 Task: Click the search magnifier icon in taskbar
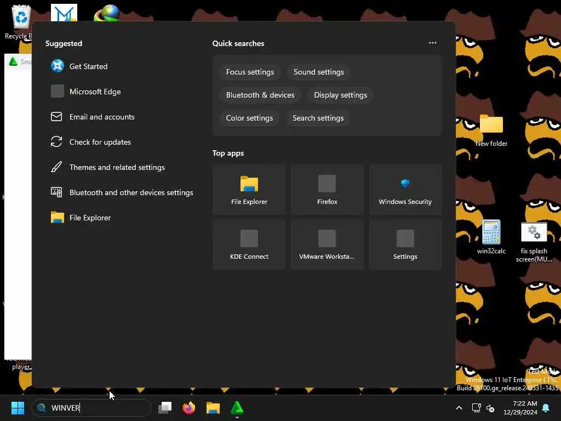(x=42, y=408)
